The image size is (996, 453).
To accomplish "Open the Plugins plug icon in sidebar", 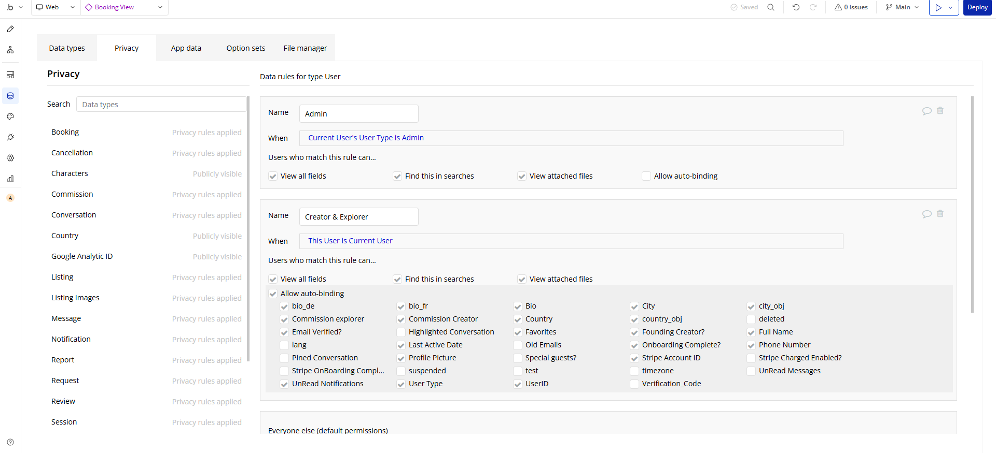I will point(10,137).
